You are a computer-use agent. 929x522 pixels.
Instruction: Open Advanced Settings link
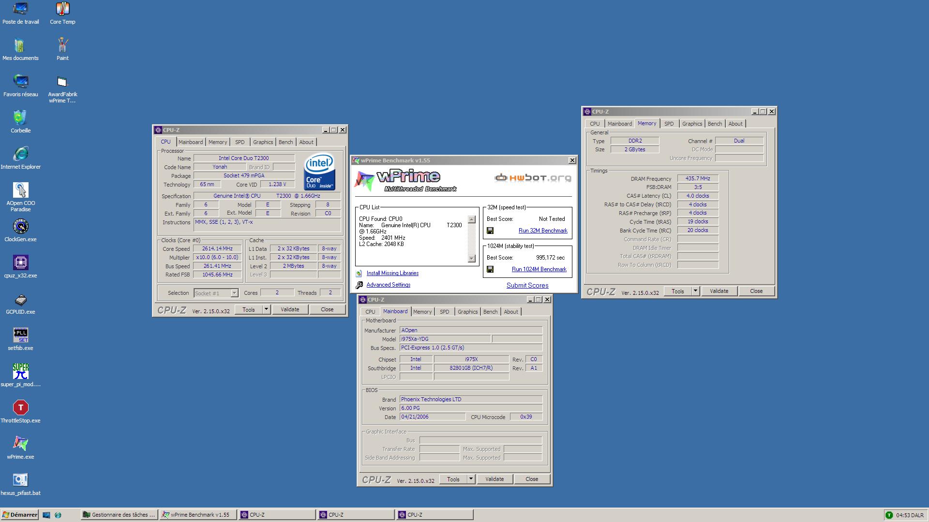388,285
